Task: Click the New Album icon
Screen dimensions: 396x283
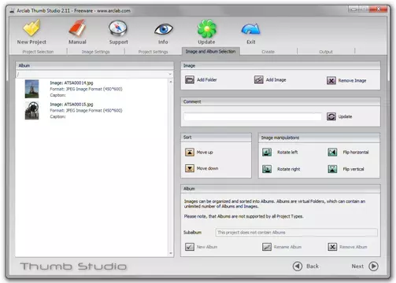Action: 190,247
